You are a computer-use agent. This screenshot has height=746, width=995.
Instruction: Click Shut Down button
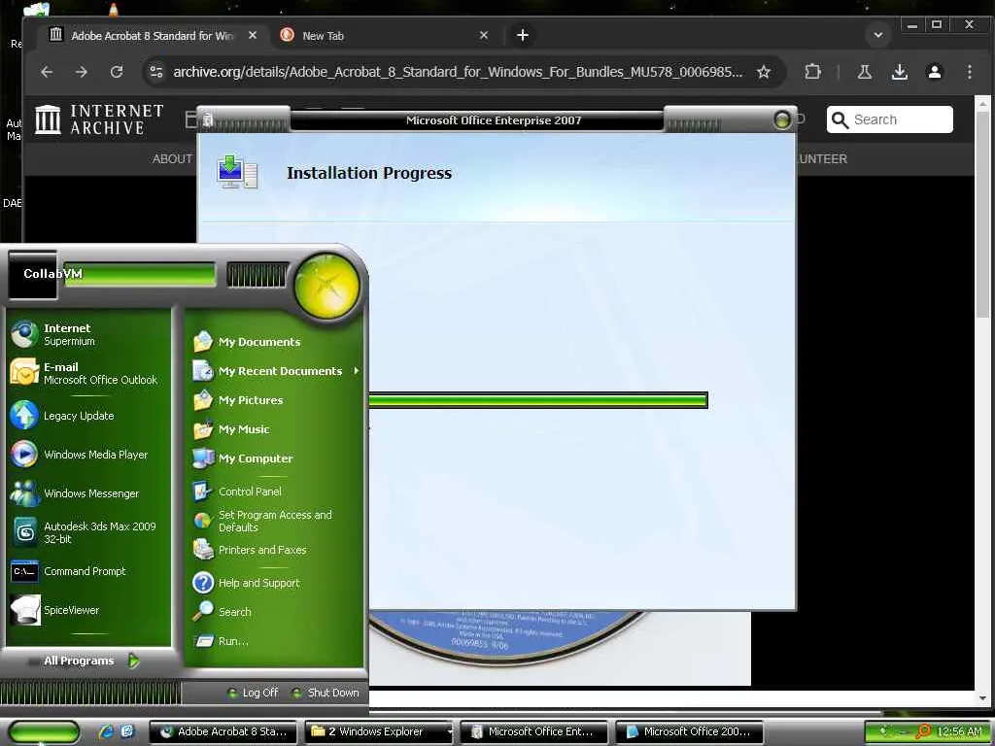[x=325, y=693]
